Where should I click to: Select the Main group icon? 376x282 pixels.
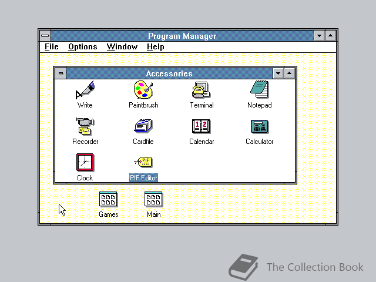point(153,199)
